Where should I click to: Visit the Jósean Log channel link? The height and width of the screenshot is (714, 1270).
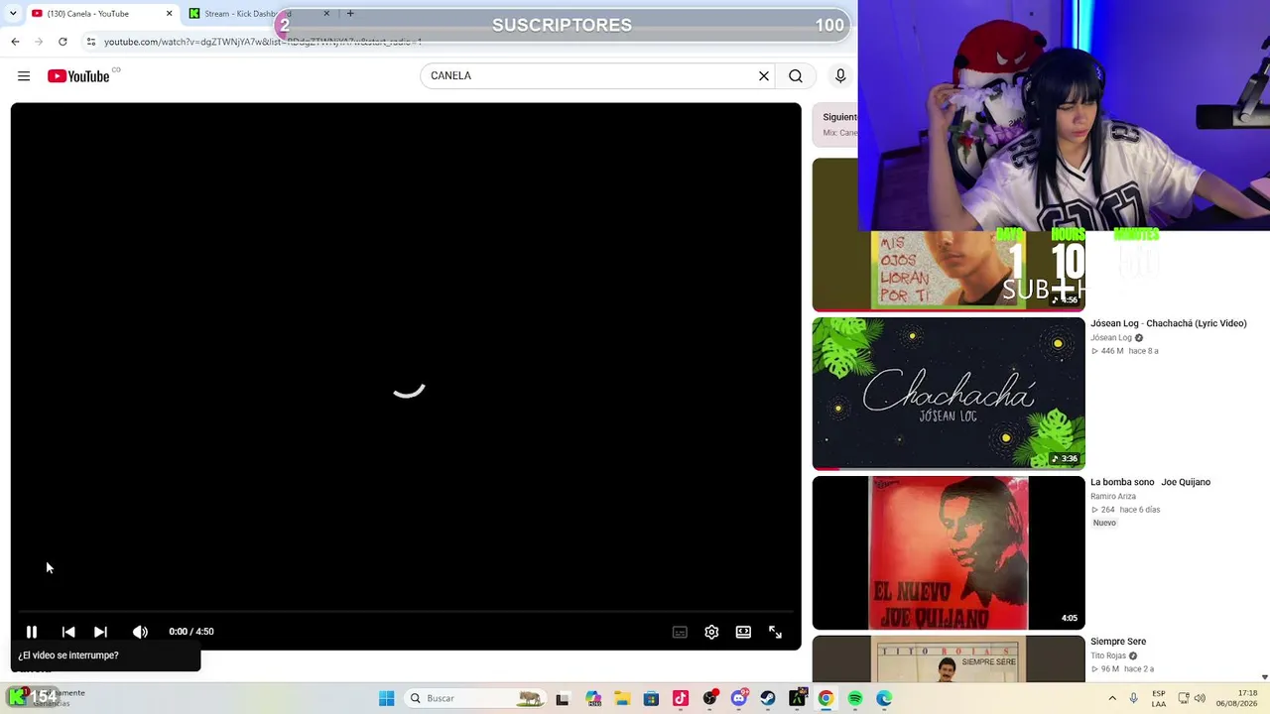[x=1111, y=338]
